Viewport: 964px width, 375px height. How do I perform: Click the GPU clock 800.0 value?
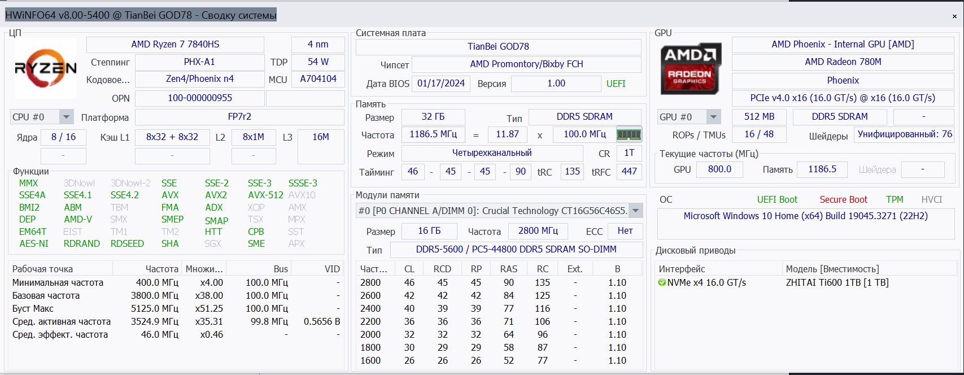point(719,169)
